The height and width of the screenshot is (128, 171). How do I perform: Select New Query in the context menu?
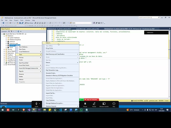[x=29, y=49]
